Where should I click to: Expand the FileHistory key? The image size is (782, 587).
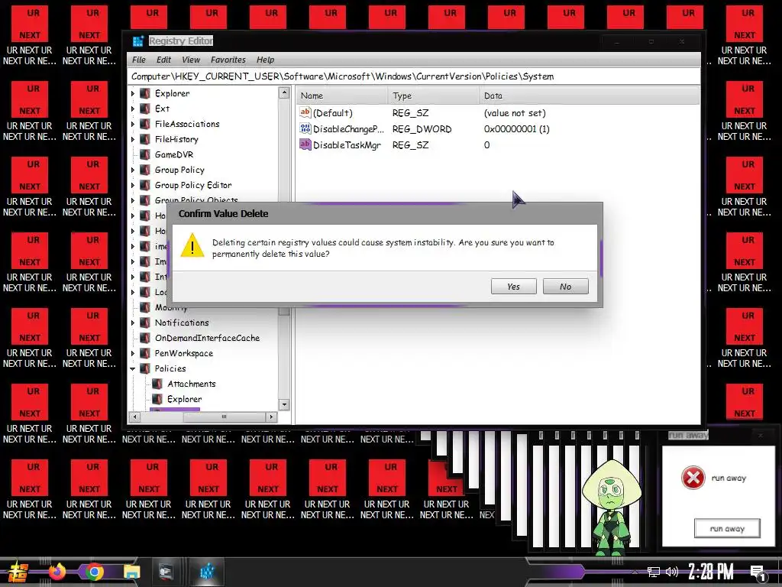pos(133,139)
